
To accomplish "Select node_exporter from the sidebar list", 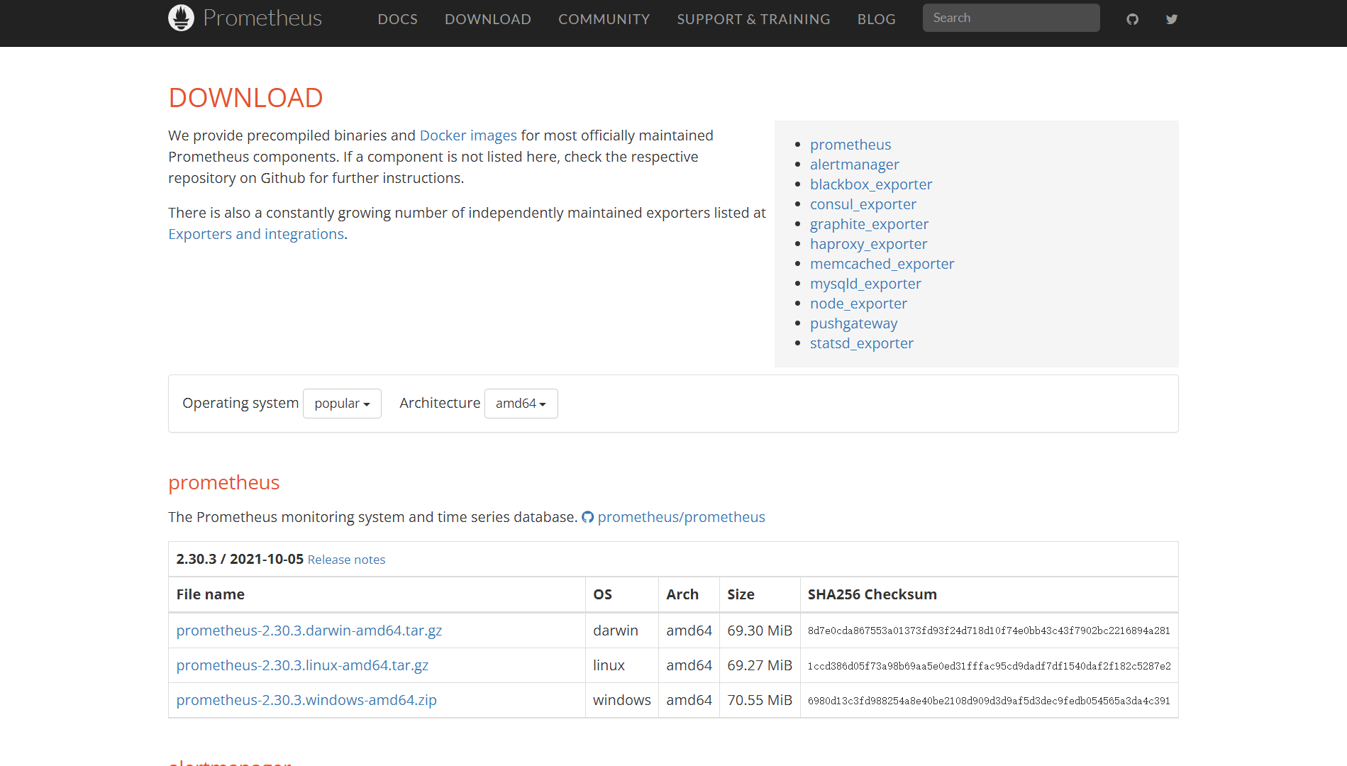I will click(x=858, y=303).
